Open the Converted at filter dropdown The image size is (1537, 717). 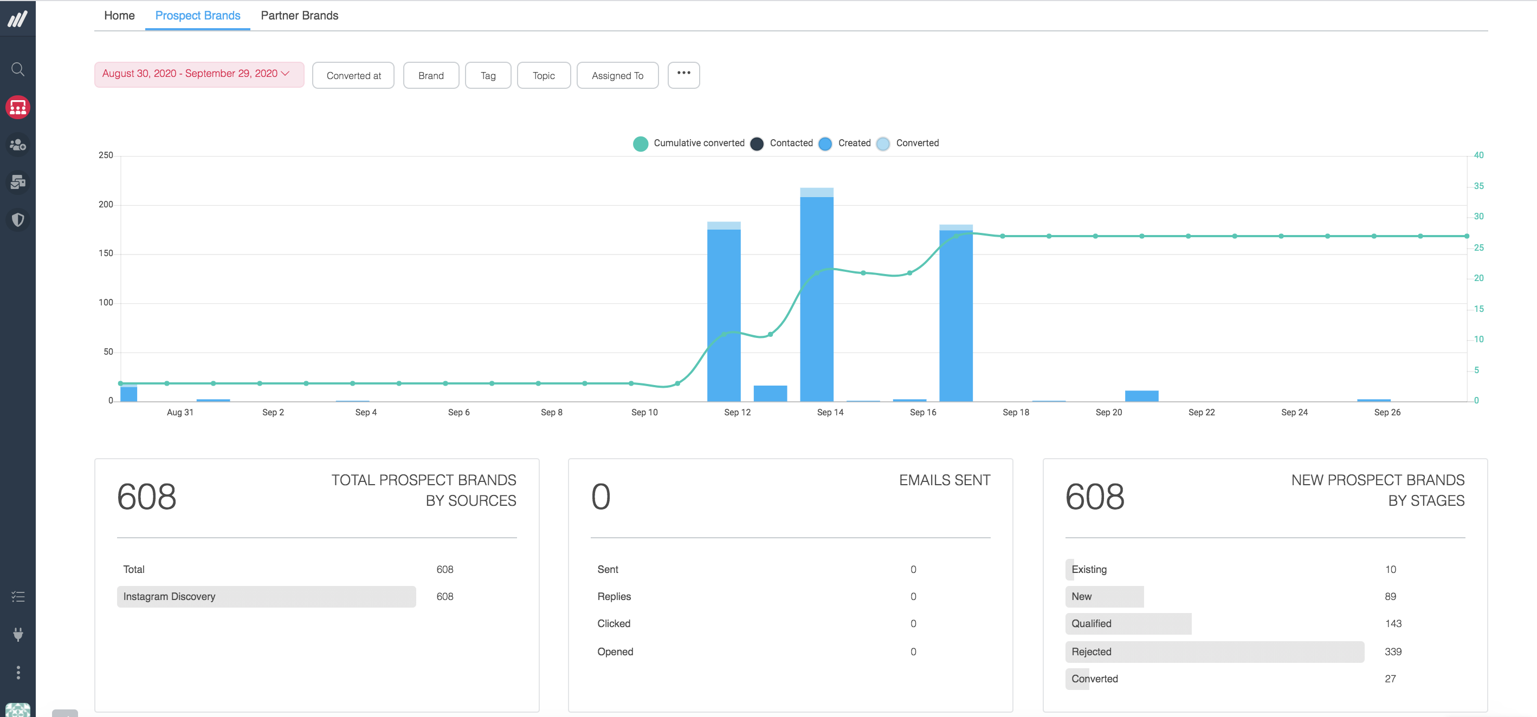coord(353,76)
